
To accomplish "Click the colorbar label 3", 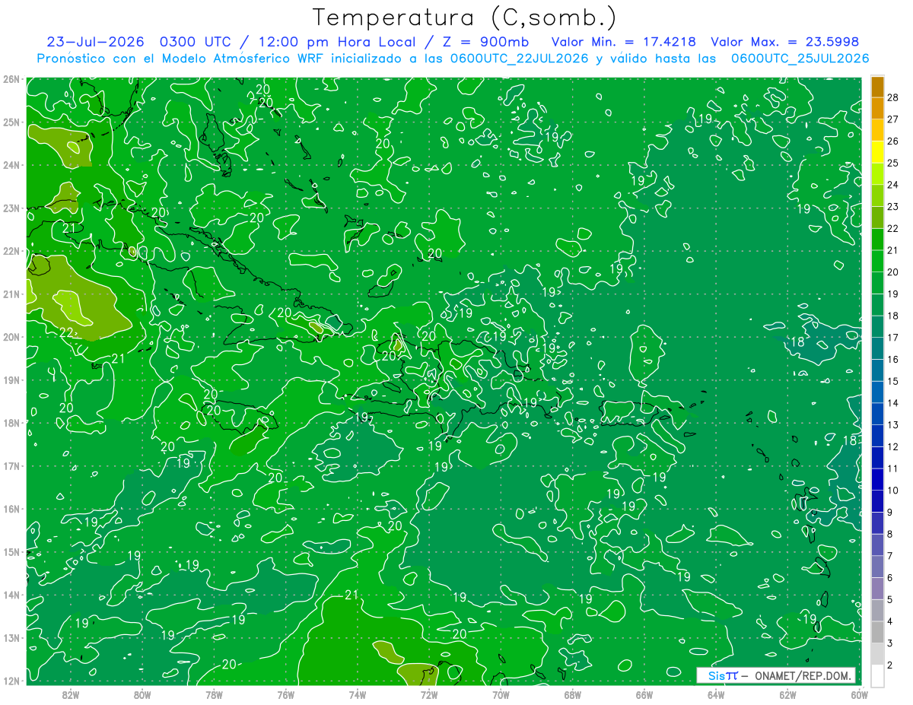I will (x=890, y=643).
